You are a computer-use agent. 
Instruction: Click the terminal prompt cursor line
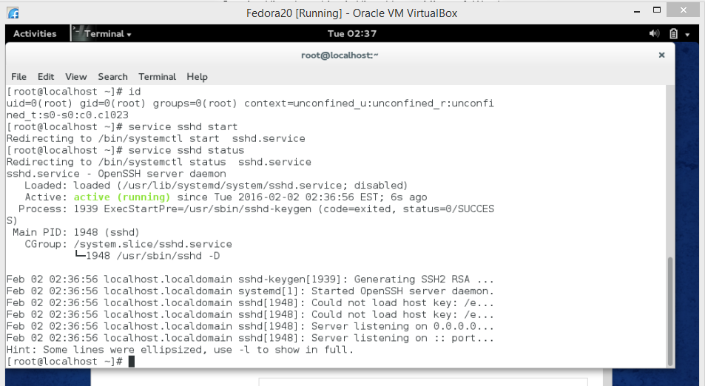(x=336, y=362)
